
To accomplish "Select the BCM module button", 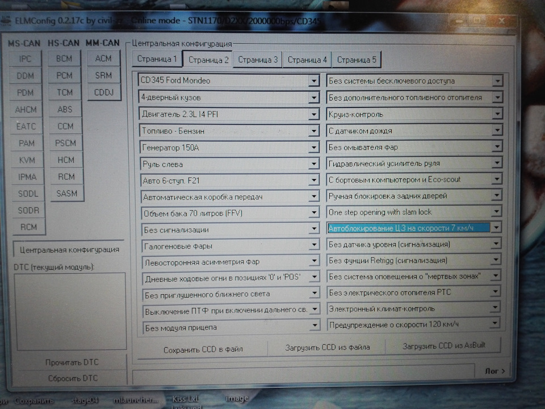I will click(x=64, y=59).
